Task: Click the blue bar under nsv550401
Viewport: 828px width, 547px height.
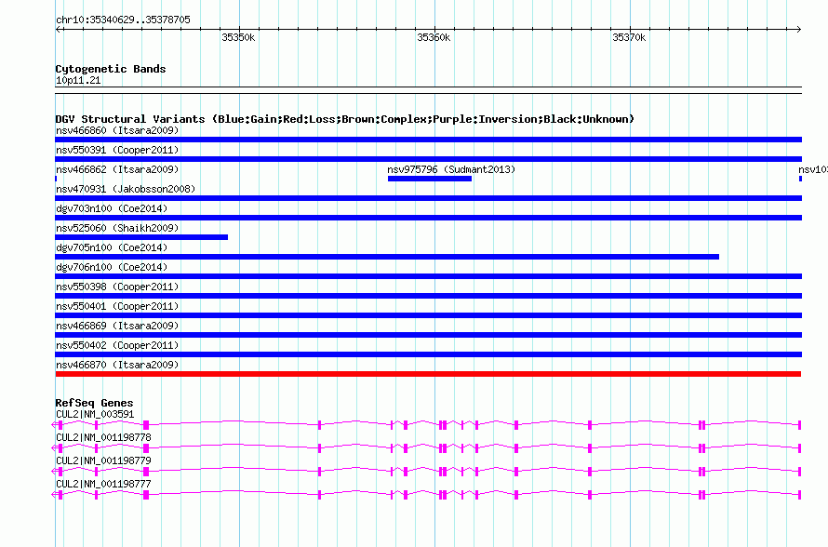Action: click(428, 315)
